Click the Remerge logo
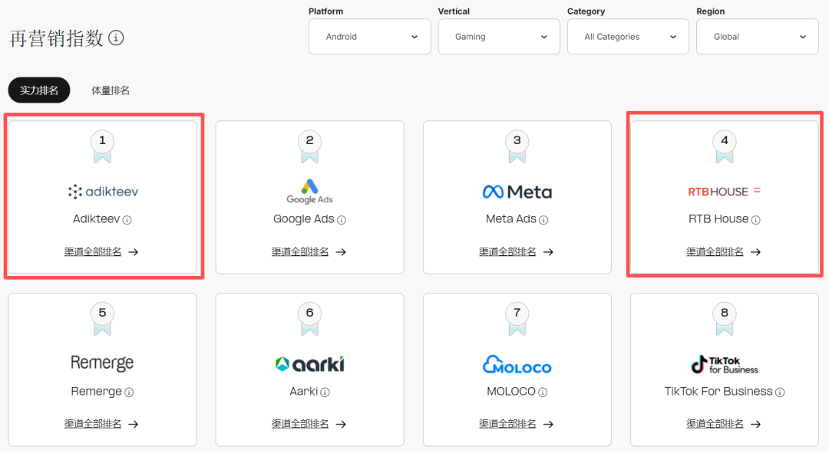This screenshot has width=829, height=453. 102,363
